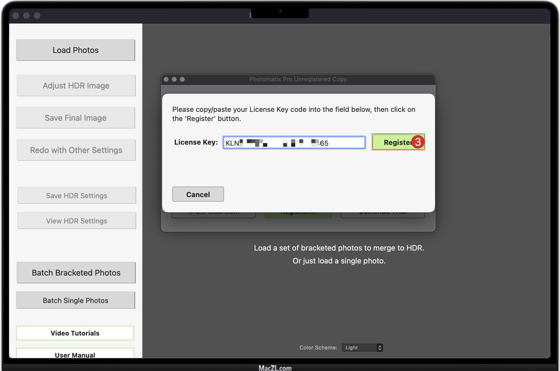The height and width of the screenshot is (371, 560).
Task: Focus the License Key input field
Action: coord(295,142)
